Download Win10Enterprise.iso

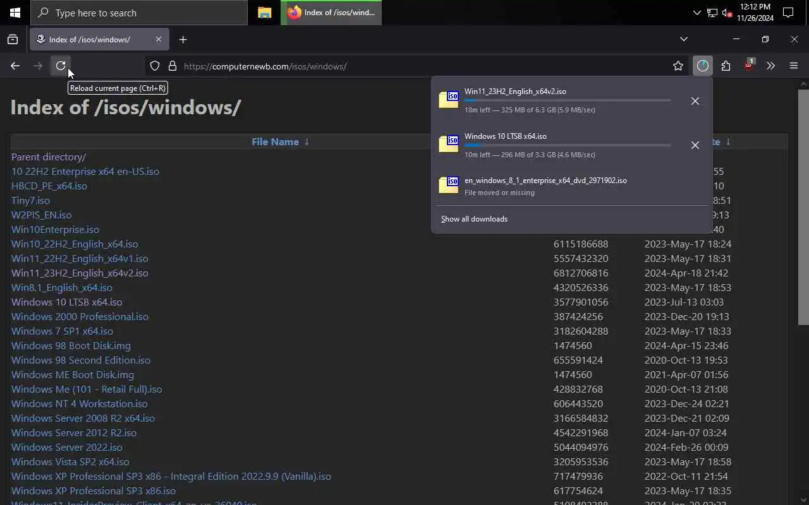(55, 229)
